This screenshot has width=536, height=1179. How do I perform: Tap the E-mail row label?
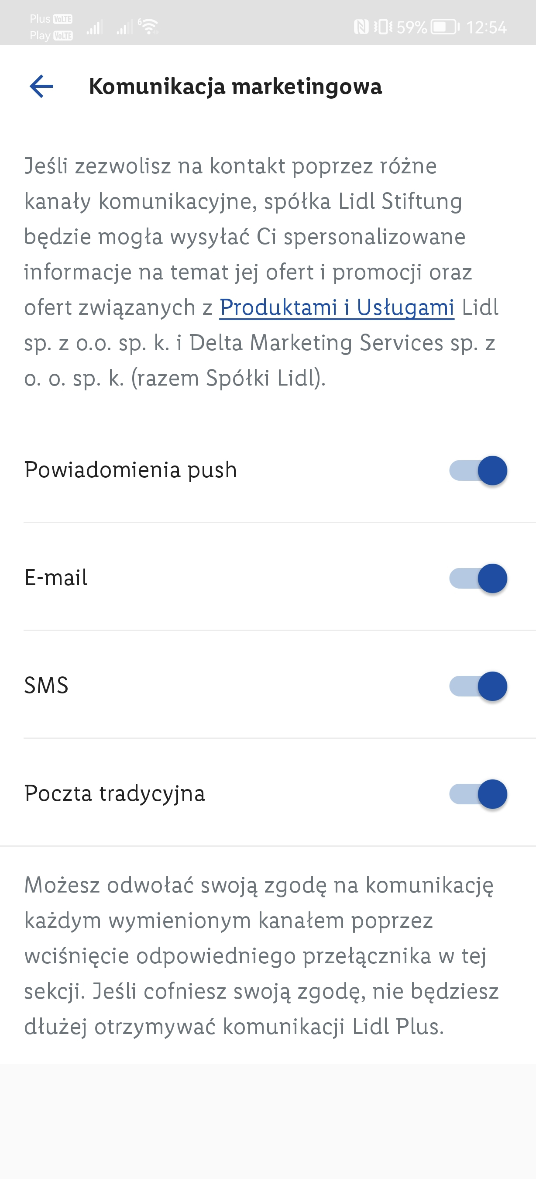pyautogui.click(x=56, y=578)
